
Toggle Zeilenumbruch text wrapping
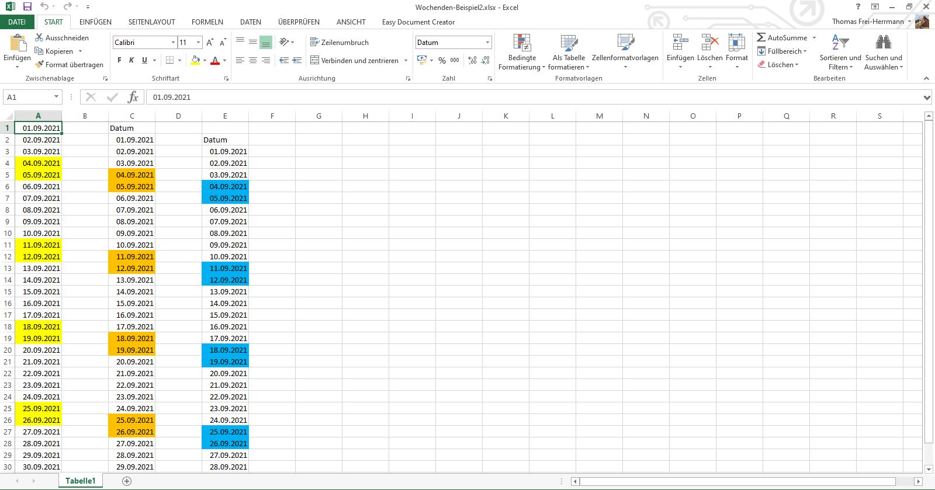(340, 43)
